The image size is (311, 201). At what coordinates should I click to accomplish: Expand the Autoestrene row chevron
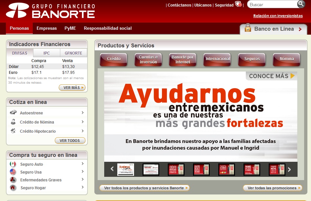[x=83, y=112]
